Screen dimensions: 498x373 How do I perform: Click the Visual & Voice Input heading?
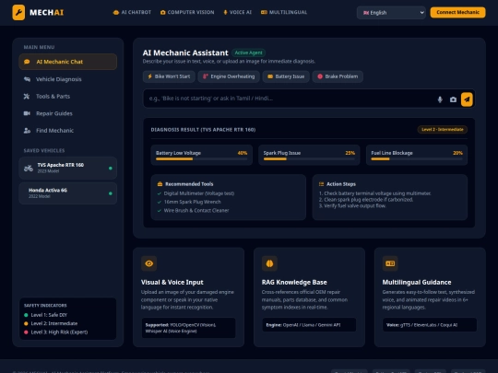tap(172, 283)
